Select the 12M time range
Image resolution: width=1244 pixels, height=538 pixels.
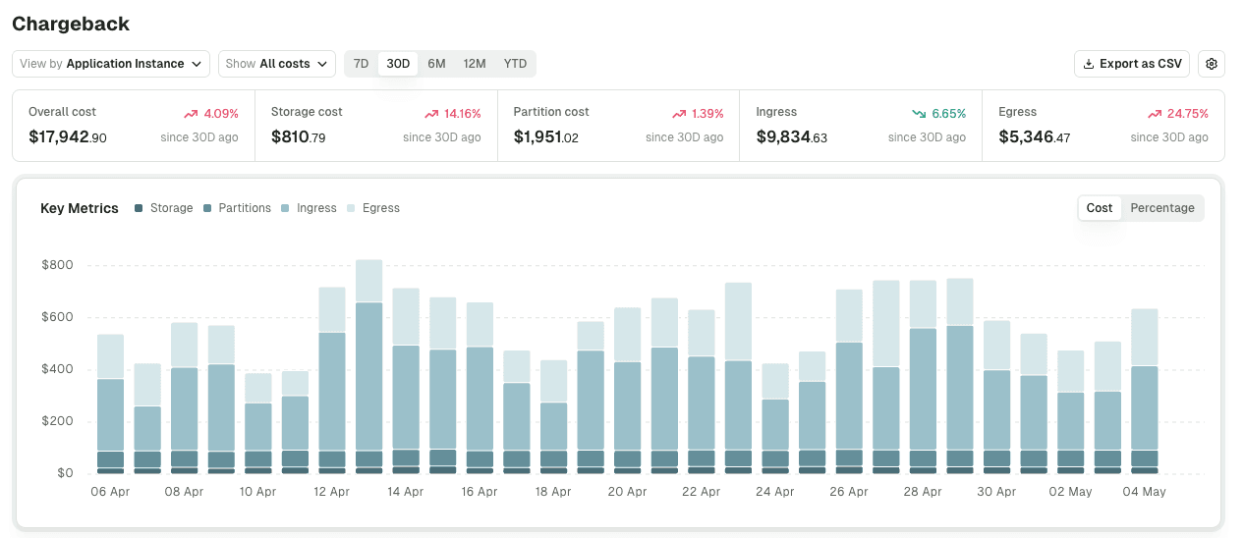click(x=475, y=64)
